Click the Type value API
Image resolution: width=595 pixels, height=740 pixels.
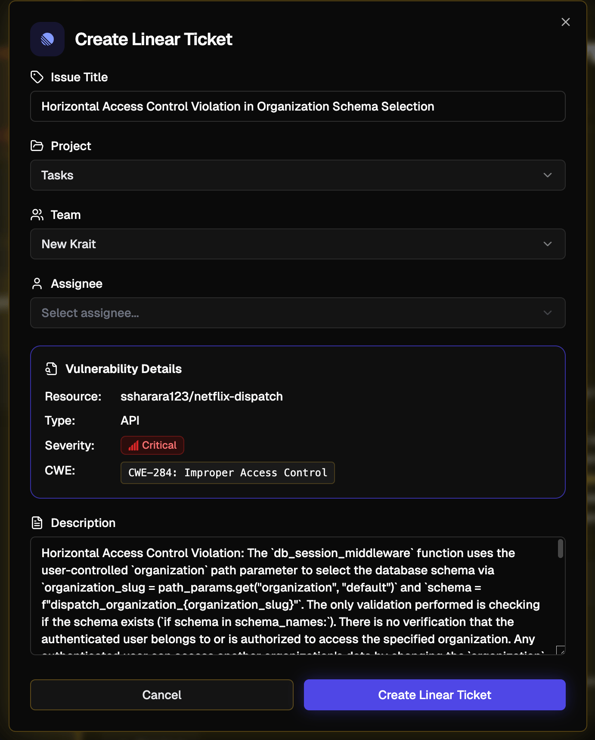[x=130, y=420]
